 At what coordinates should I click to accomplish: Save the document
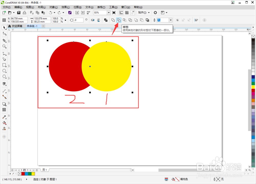pyautogui.click(x=19, y=13)
